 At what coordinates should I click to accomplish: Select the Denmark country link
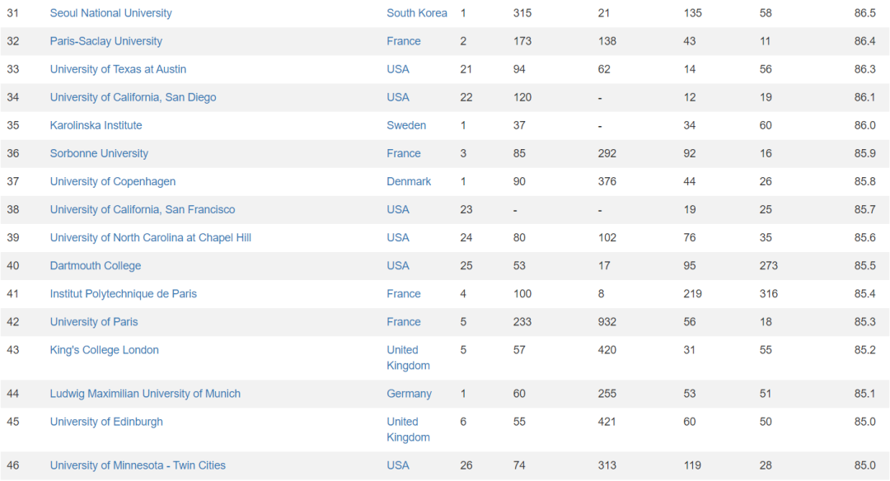pos(409,181)
